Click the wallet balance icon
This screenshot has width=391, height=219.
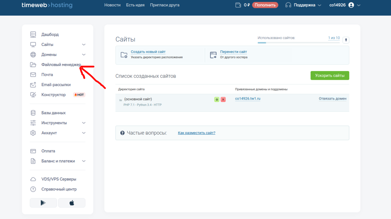tap(238, 5)
